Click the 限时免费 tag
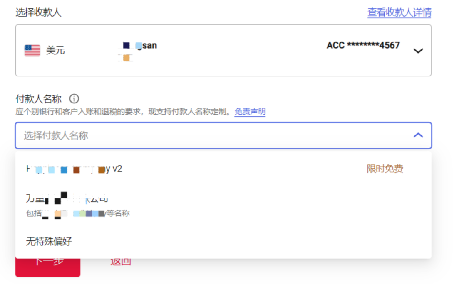The height and width of the screenshot is (284, 459). tap(385, 169)
